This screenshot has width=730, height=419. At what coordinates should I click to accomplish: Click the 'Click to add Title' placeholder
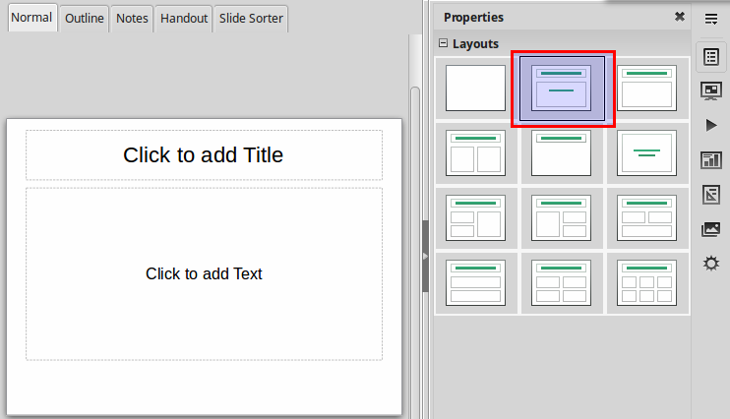[204, 154]
